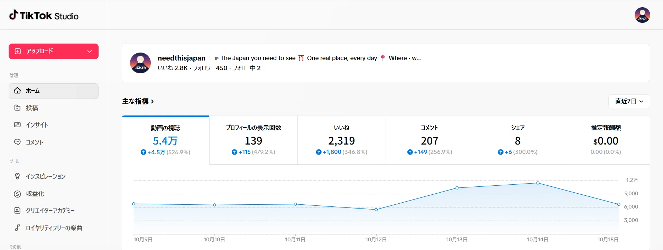
Task: Click the TikTok Studio logo
Action: pos(44,16)
